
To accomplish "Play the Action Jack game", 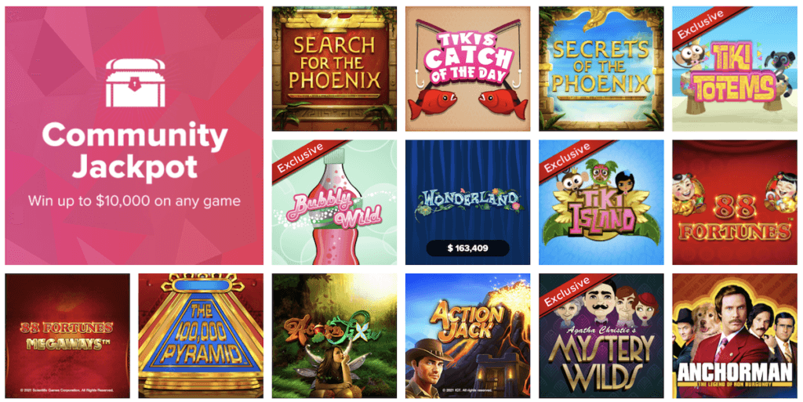I will point(467,336).
